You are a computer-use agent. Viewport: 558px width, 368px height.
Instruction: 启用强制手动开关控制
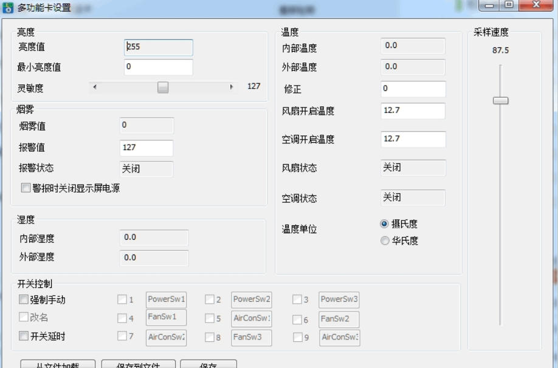pyautogui.click(x=22, y=299)
